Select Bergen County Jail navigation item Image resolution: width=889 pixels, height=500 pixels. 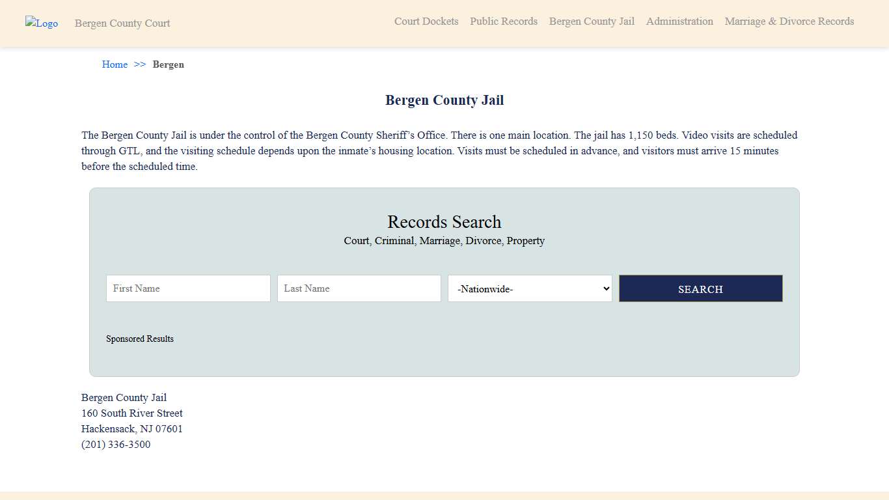point(591,21)
